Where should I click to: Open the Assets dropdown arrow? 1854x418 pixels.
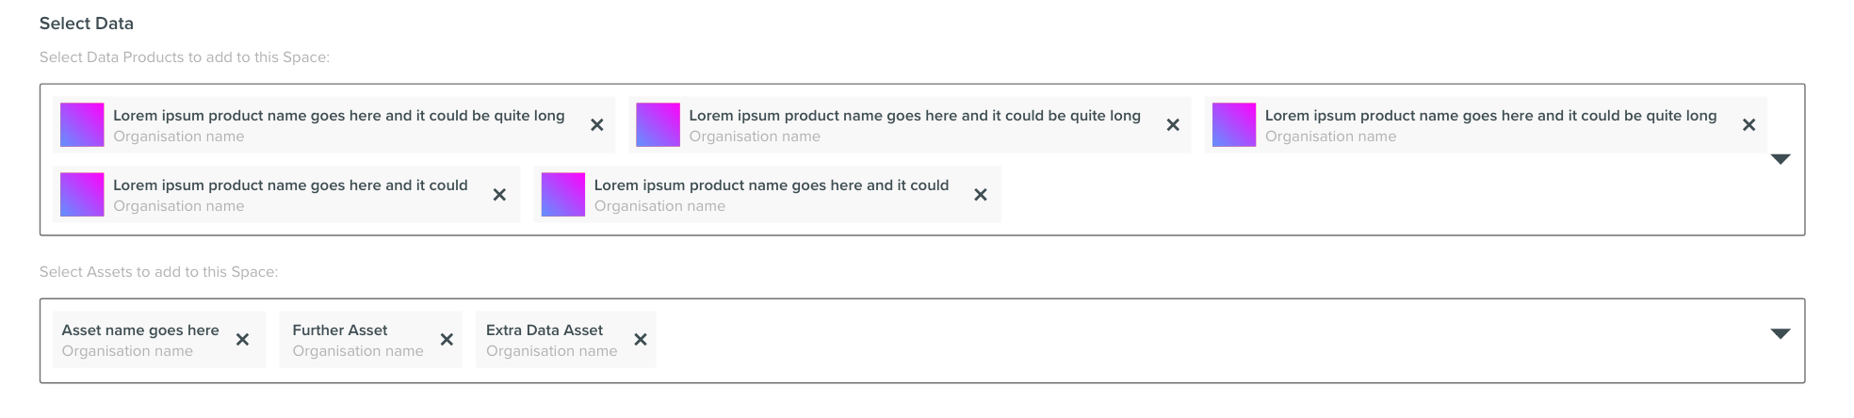(1780, 333)
